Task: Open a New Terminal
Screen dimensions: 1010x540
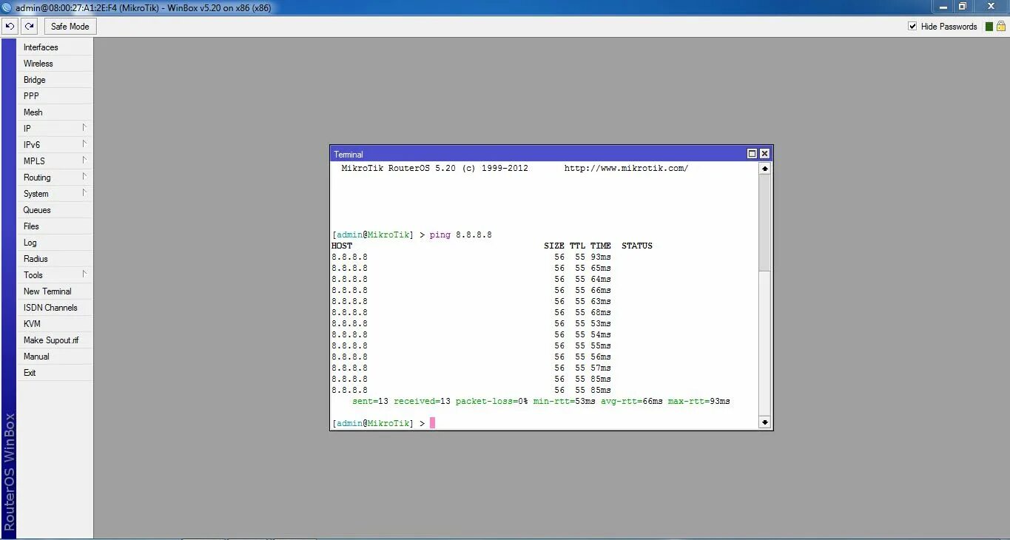Action: click(55, 291)
